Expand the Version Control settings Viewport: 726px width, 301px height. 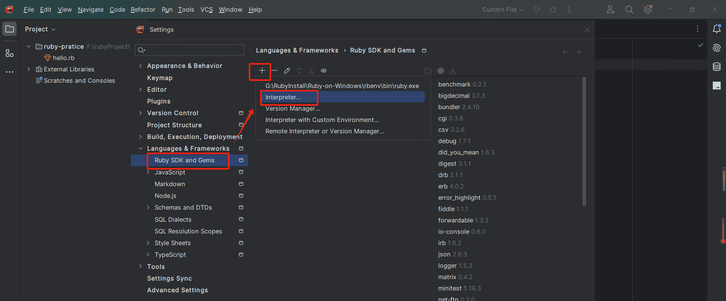(x=141, y=113)
